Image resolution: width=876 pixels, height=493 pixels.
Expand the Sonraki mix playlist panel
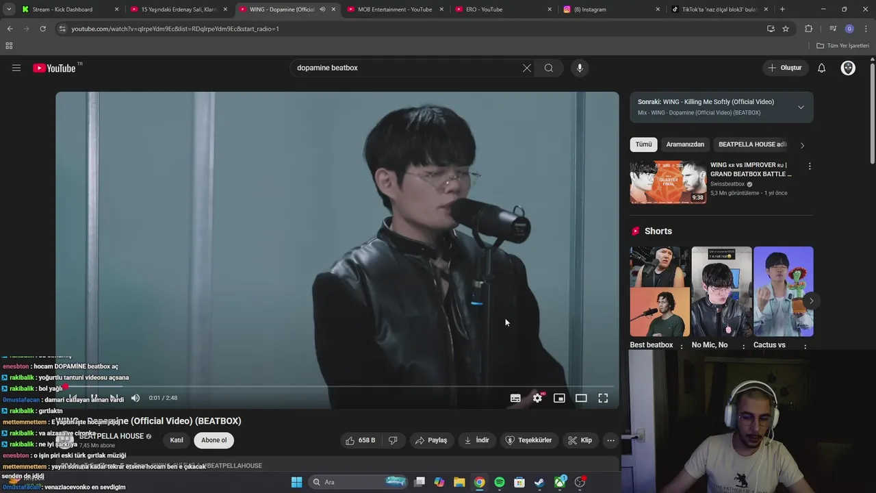(801, 107)
